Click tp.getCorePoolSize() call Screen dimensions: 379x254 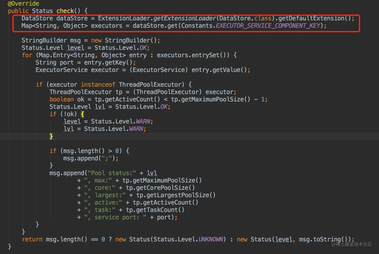[x=160, y=188]
